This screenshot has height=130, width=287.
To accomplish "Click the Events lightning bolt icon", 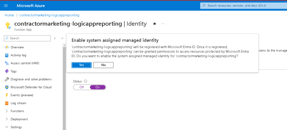I will [x=7, y=95].
